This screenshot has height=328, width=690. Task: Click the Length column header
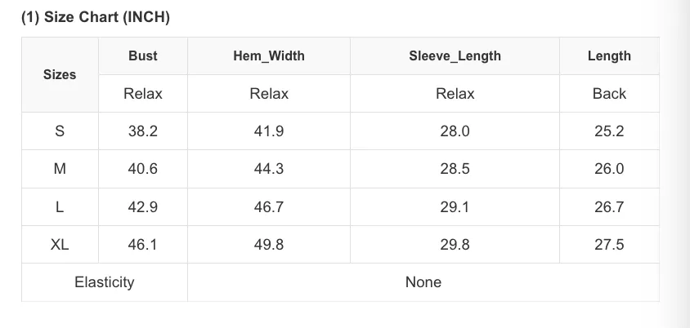(x=609, y=56)
